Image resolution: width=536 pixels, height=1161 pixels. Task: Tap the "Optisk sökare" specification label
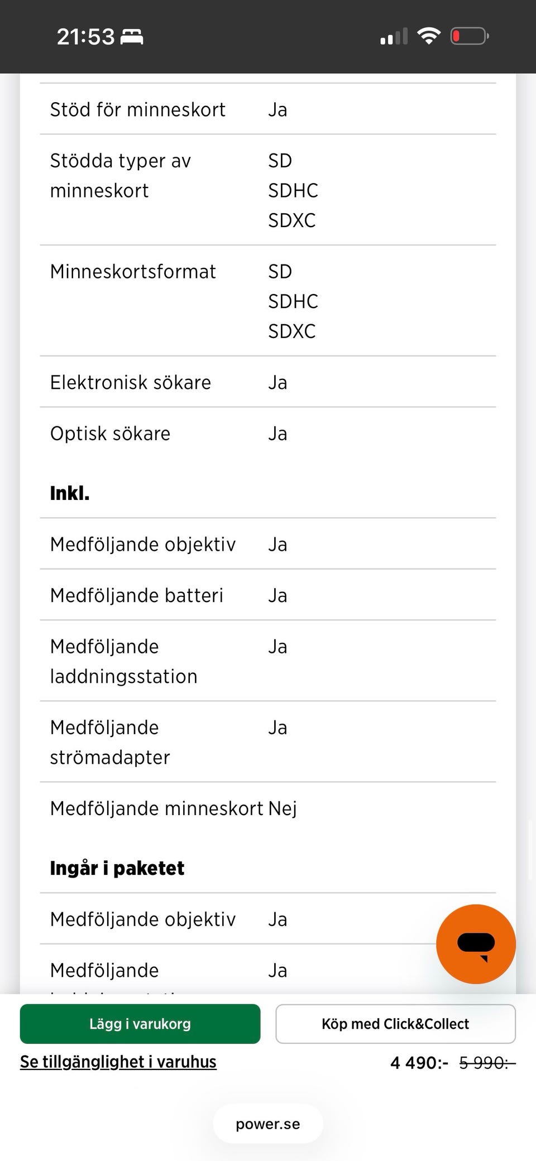click(x=111, y=433)
